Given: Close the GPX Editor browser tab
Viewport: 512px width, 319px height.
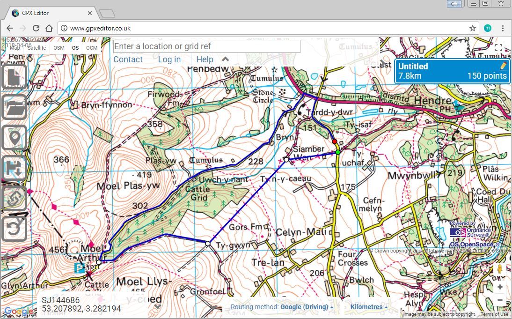Looking at the screenshot, I should coord(90,13).
